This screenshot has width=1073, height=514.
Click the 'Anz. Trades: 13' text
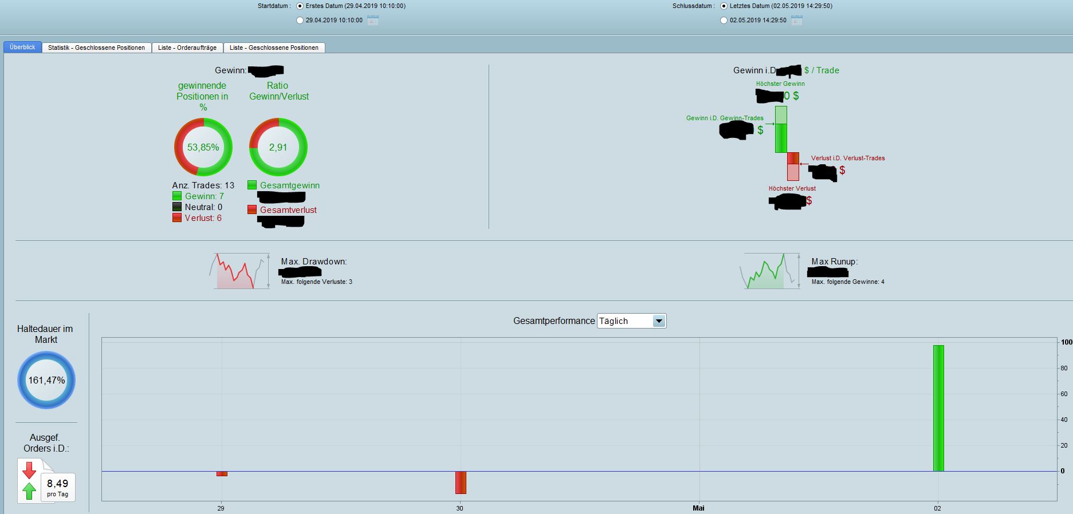click(x=203, y=185)
